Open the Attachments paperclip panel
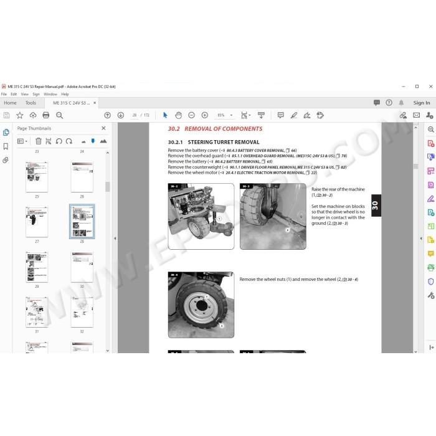Image resolution: width=436 pixels, height=436 pixels. coord(6,160)
